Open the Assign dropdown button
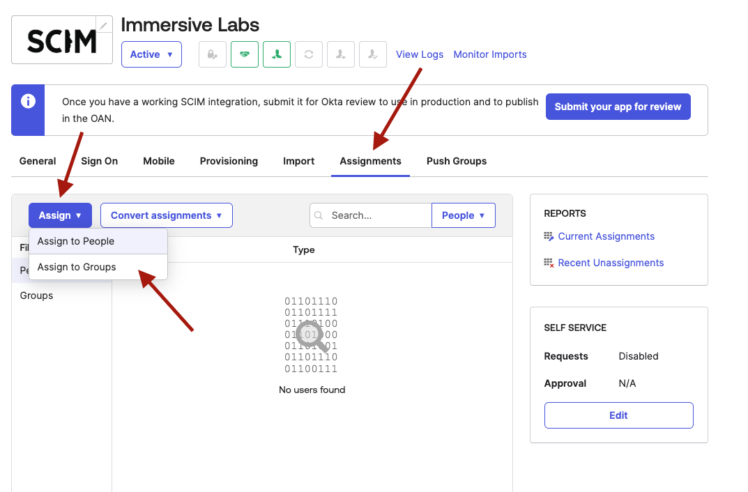The width and height of the screenshot is (748, 492). point(60,215)
